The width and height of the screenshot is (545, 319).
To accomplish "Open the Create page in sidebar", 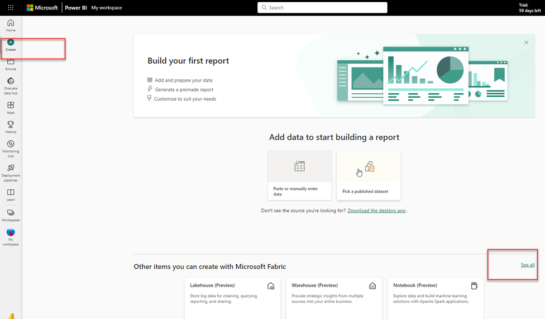I will coord(11,45).
